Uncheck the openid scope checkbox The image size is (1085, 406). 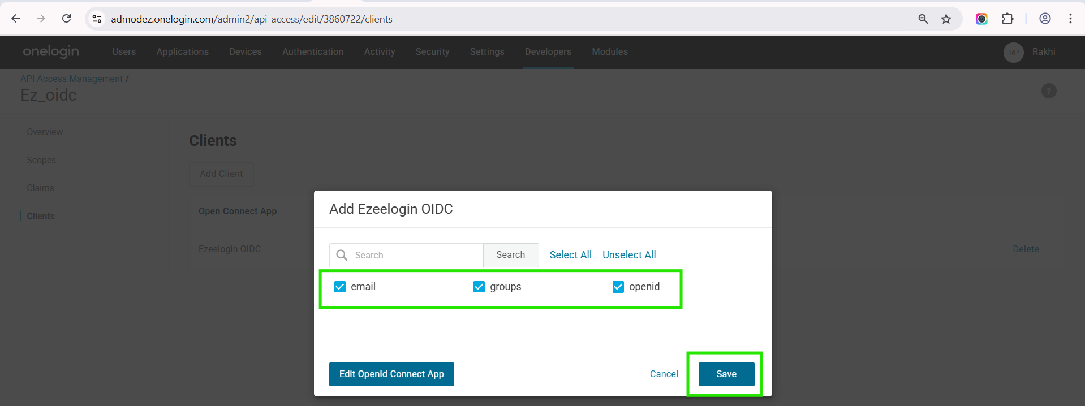coord(618,287)
